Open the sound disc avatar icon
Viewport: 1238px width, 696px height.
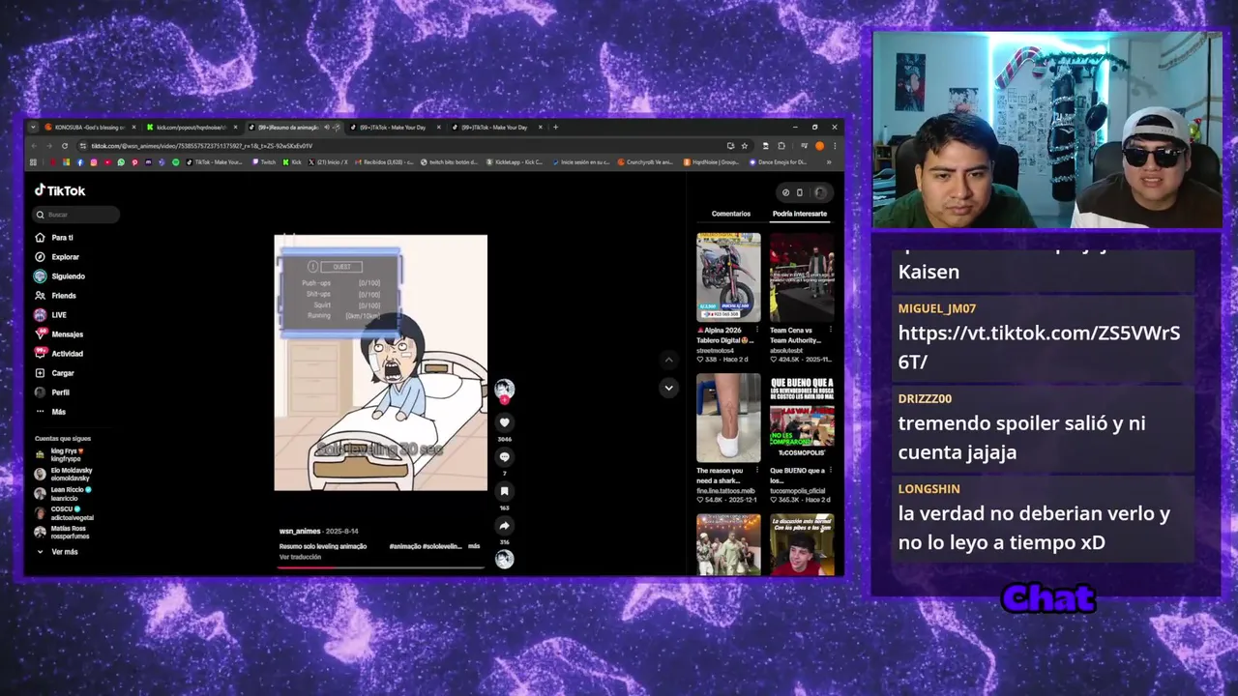(x=504, y=559)
